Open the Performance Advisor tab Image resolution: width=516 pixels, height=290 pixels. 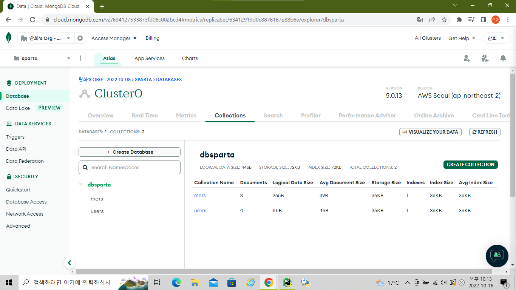click(x=367, y=116)
